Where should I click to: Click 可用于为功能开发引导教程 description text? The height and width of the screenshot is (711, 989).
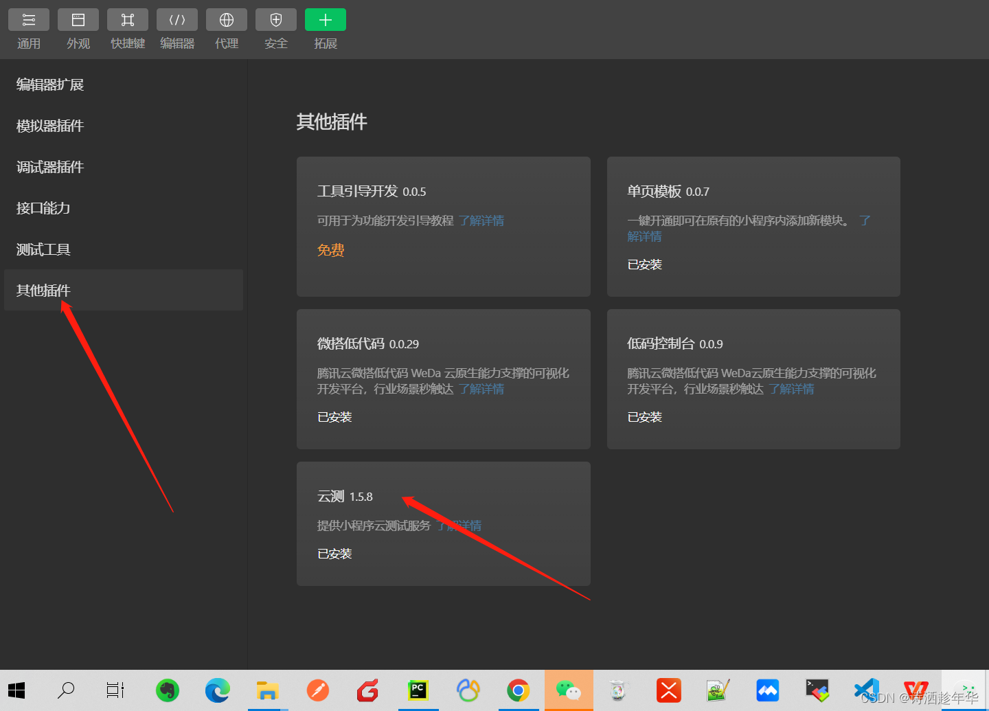coord(385,221)
